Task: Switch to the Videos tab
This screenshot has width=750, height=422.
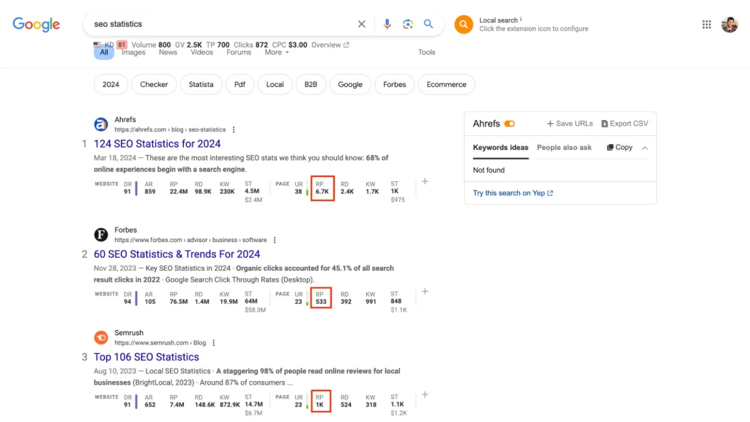Action: pyautogui.click(x=202, y=53)
